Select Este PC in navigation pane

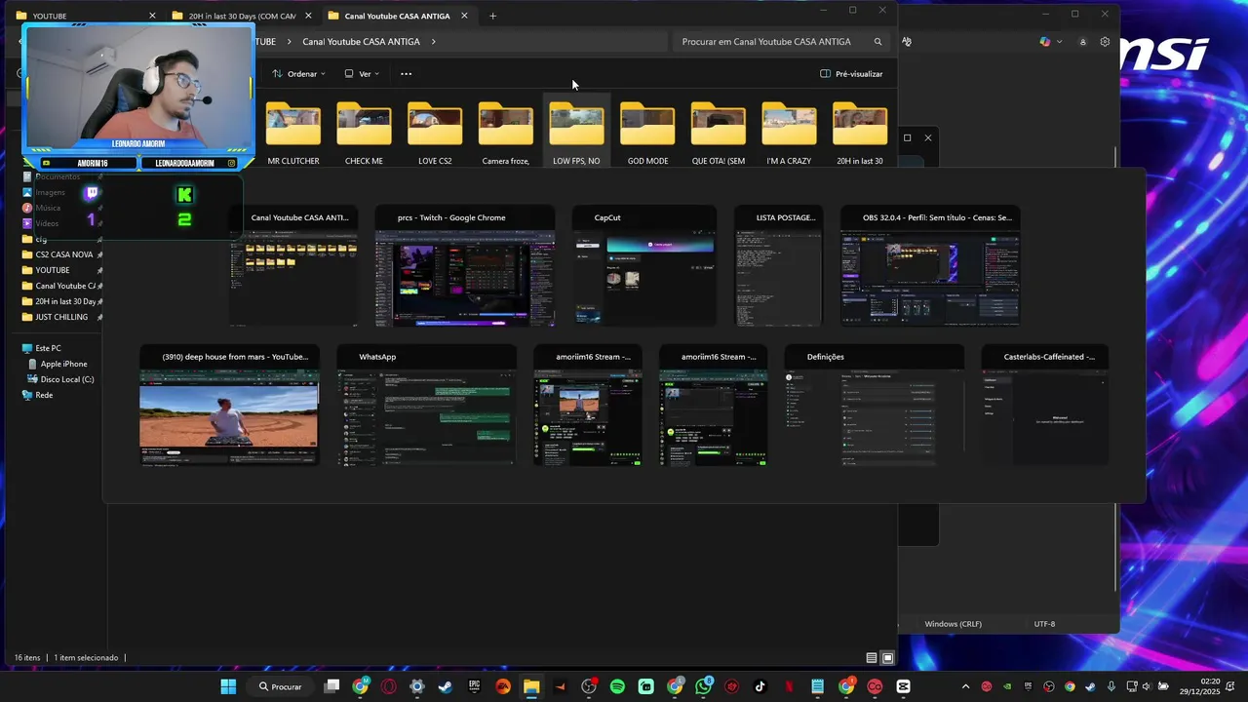click(48, 348)
